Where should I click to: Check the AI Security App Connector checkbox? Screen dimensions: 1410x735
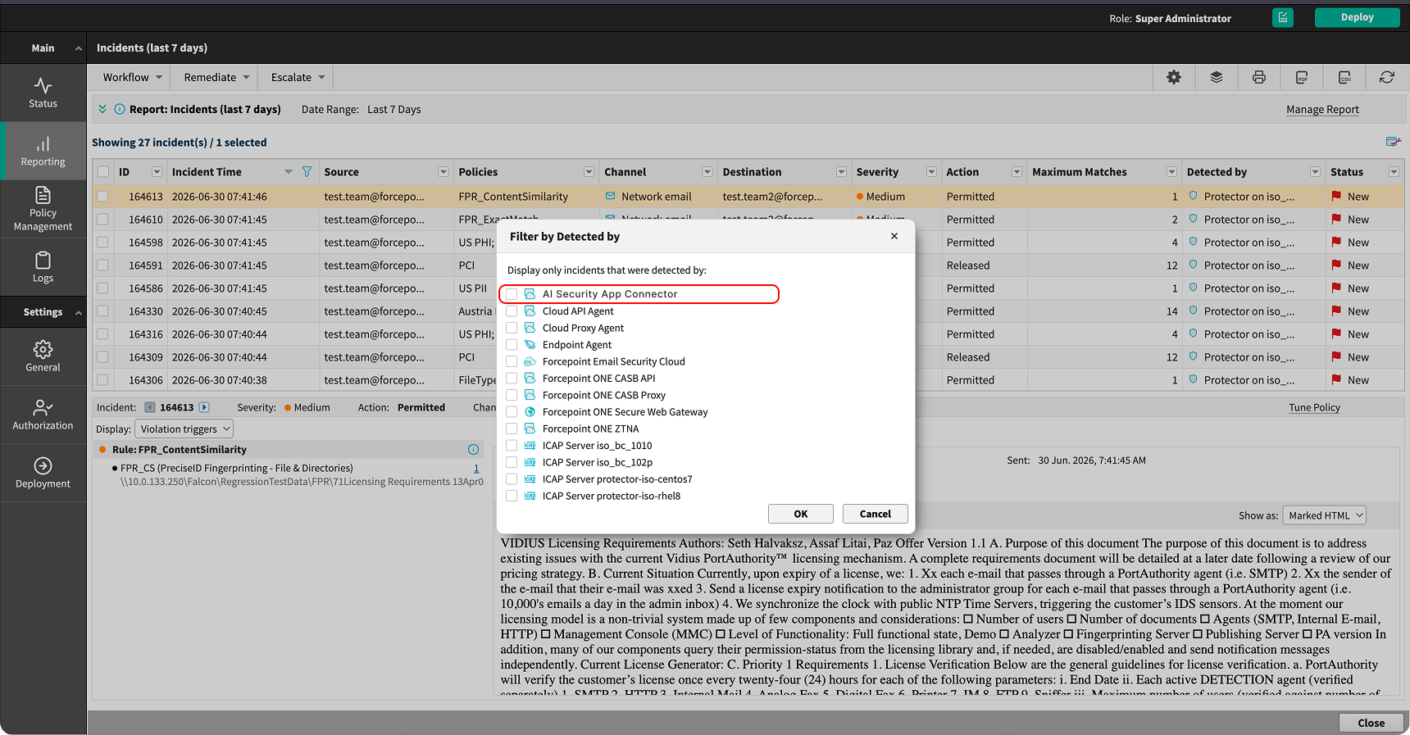tap(512, 294)
